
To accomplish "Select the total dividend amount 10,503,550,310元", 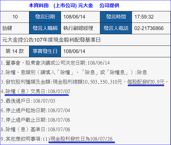I will (102, 82).
